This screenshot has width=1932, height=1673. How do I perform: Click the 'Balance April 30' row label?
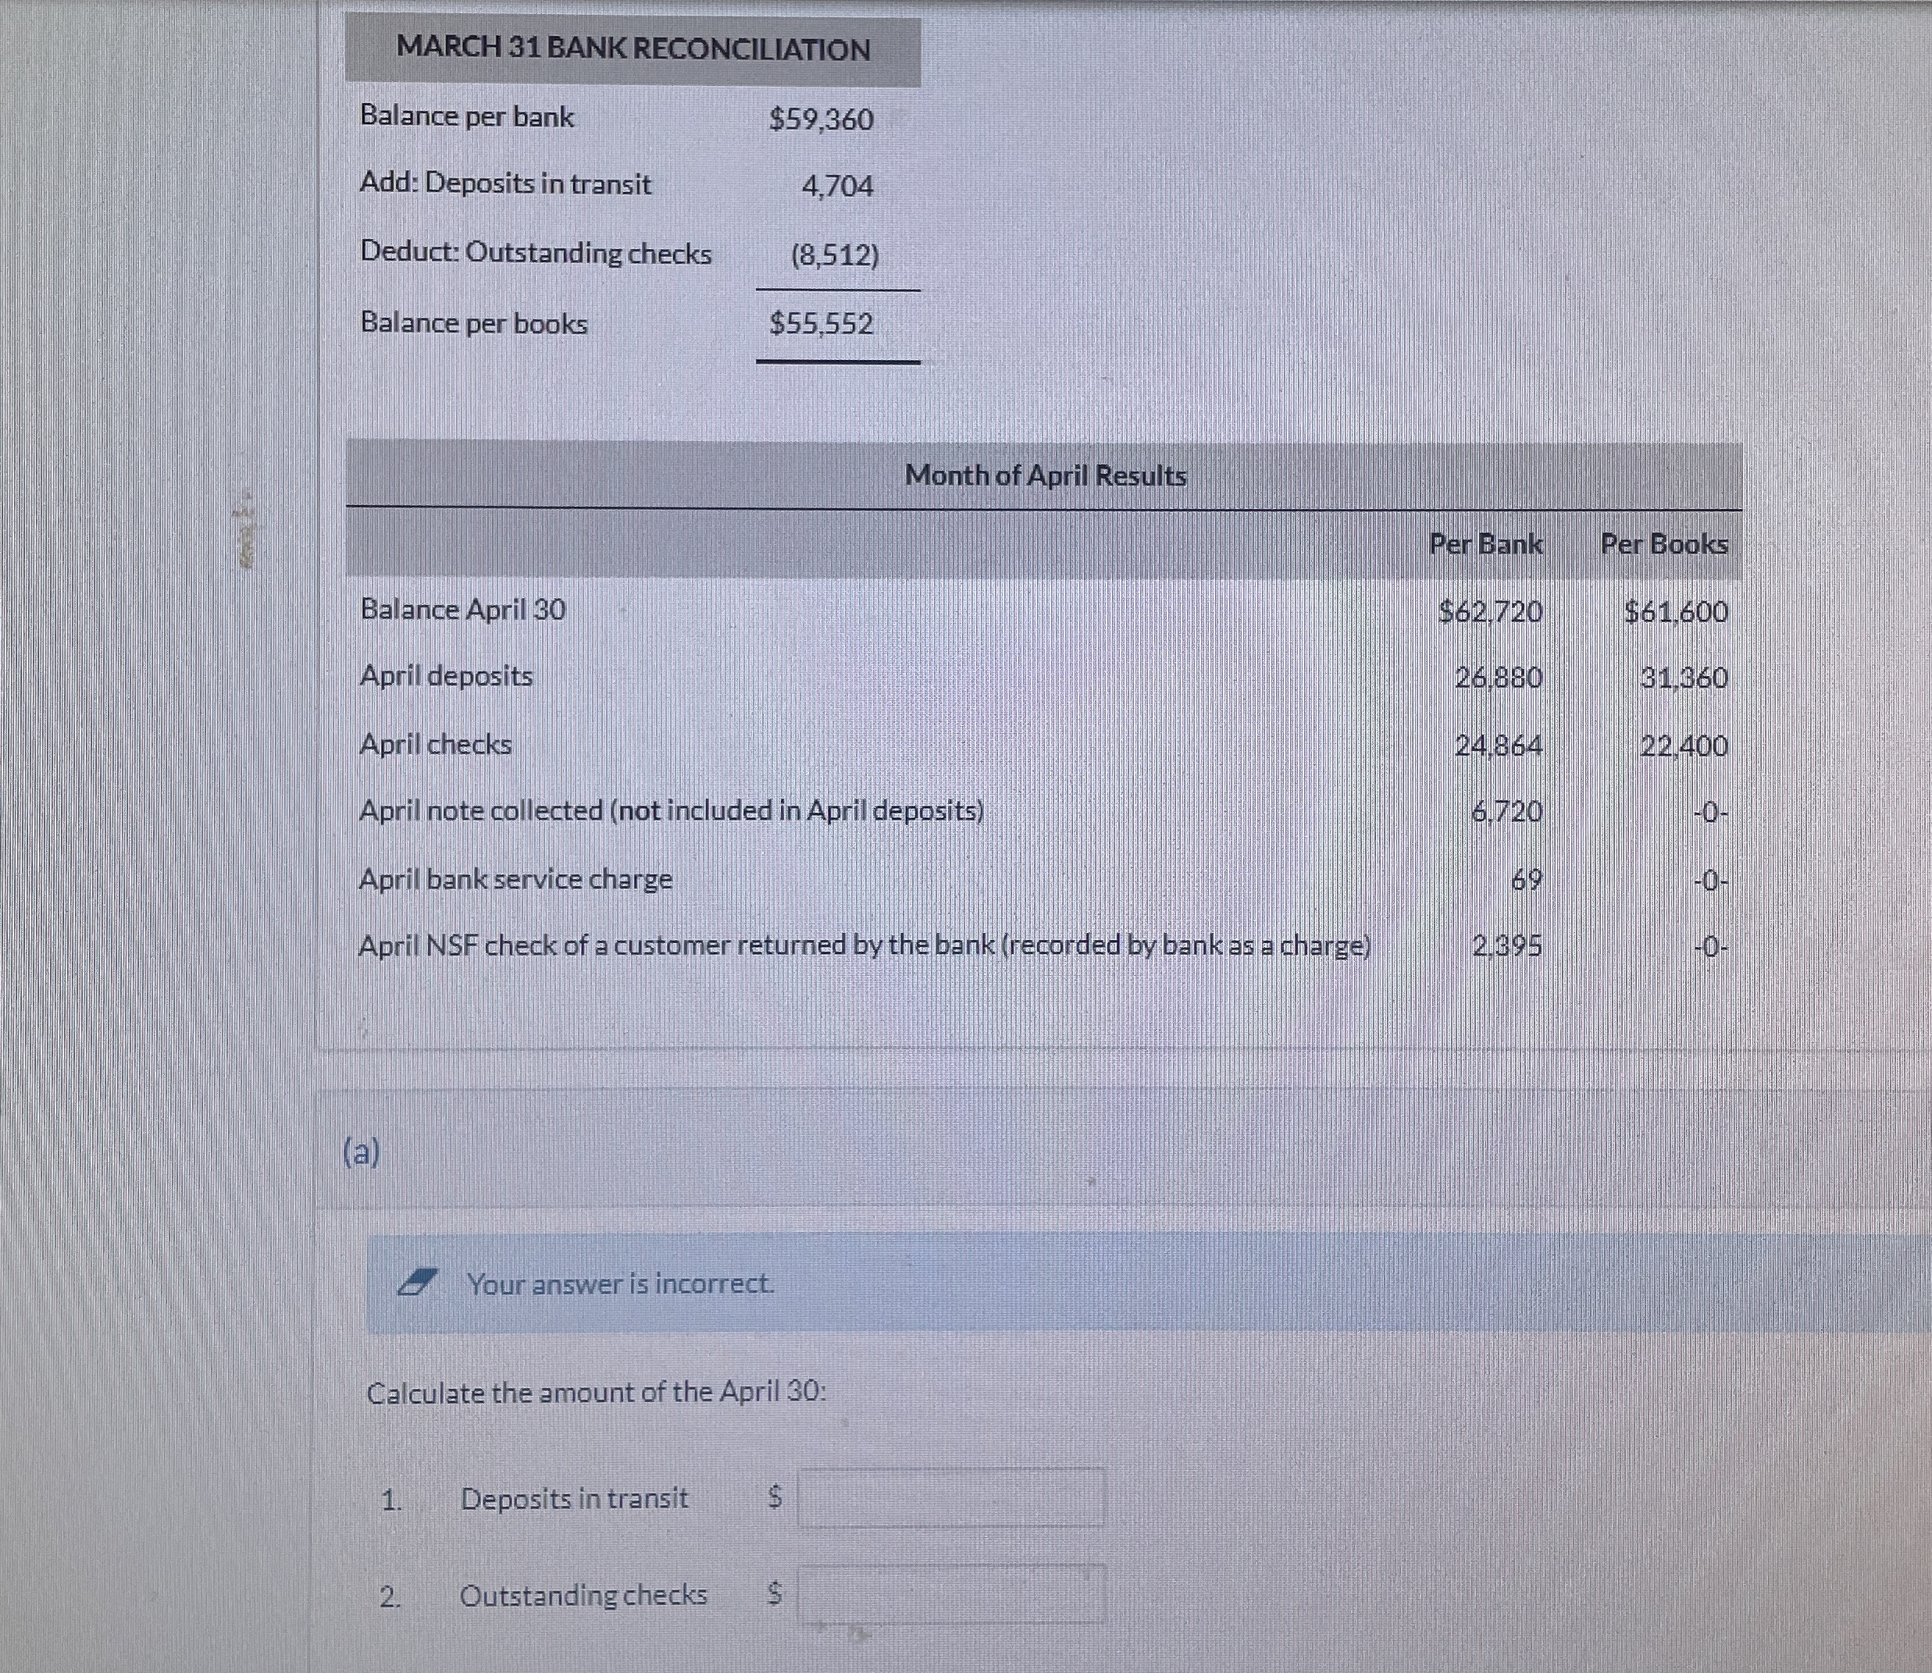click(x=462, y=609)
